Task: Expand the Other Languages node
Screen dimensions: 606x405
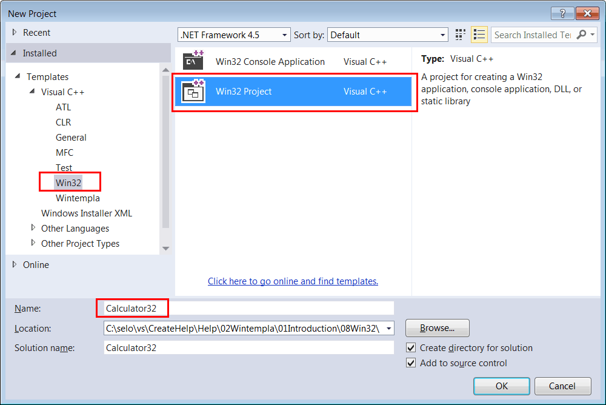Action: (33, 228)
